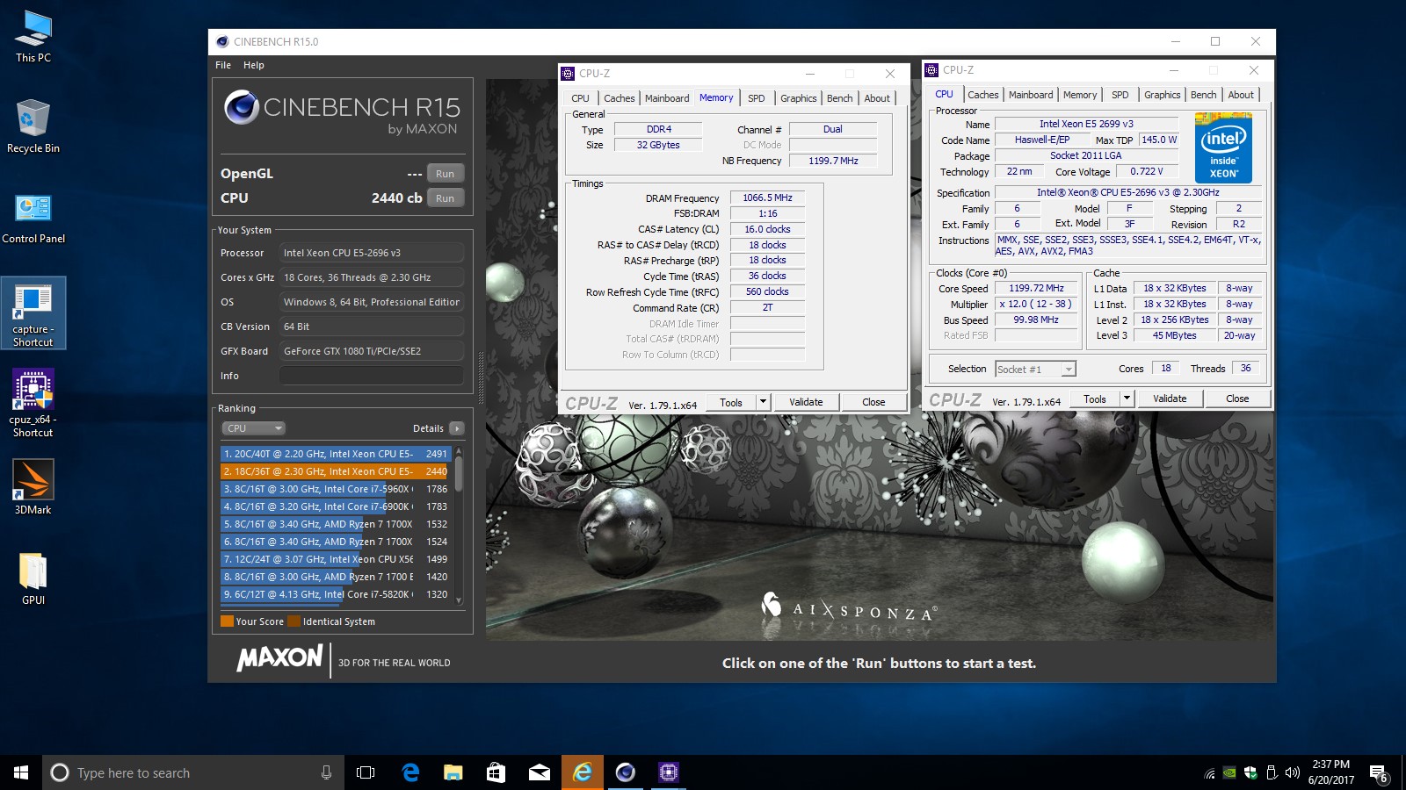Click Close in right CPU-Z window
The image size is (1406, 790).
tap(1237, 399)
